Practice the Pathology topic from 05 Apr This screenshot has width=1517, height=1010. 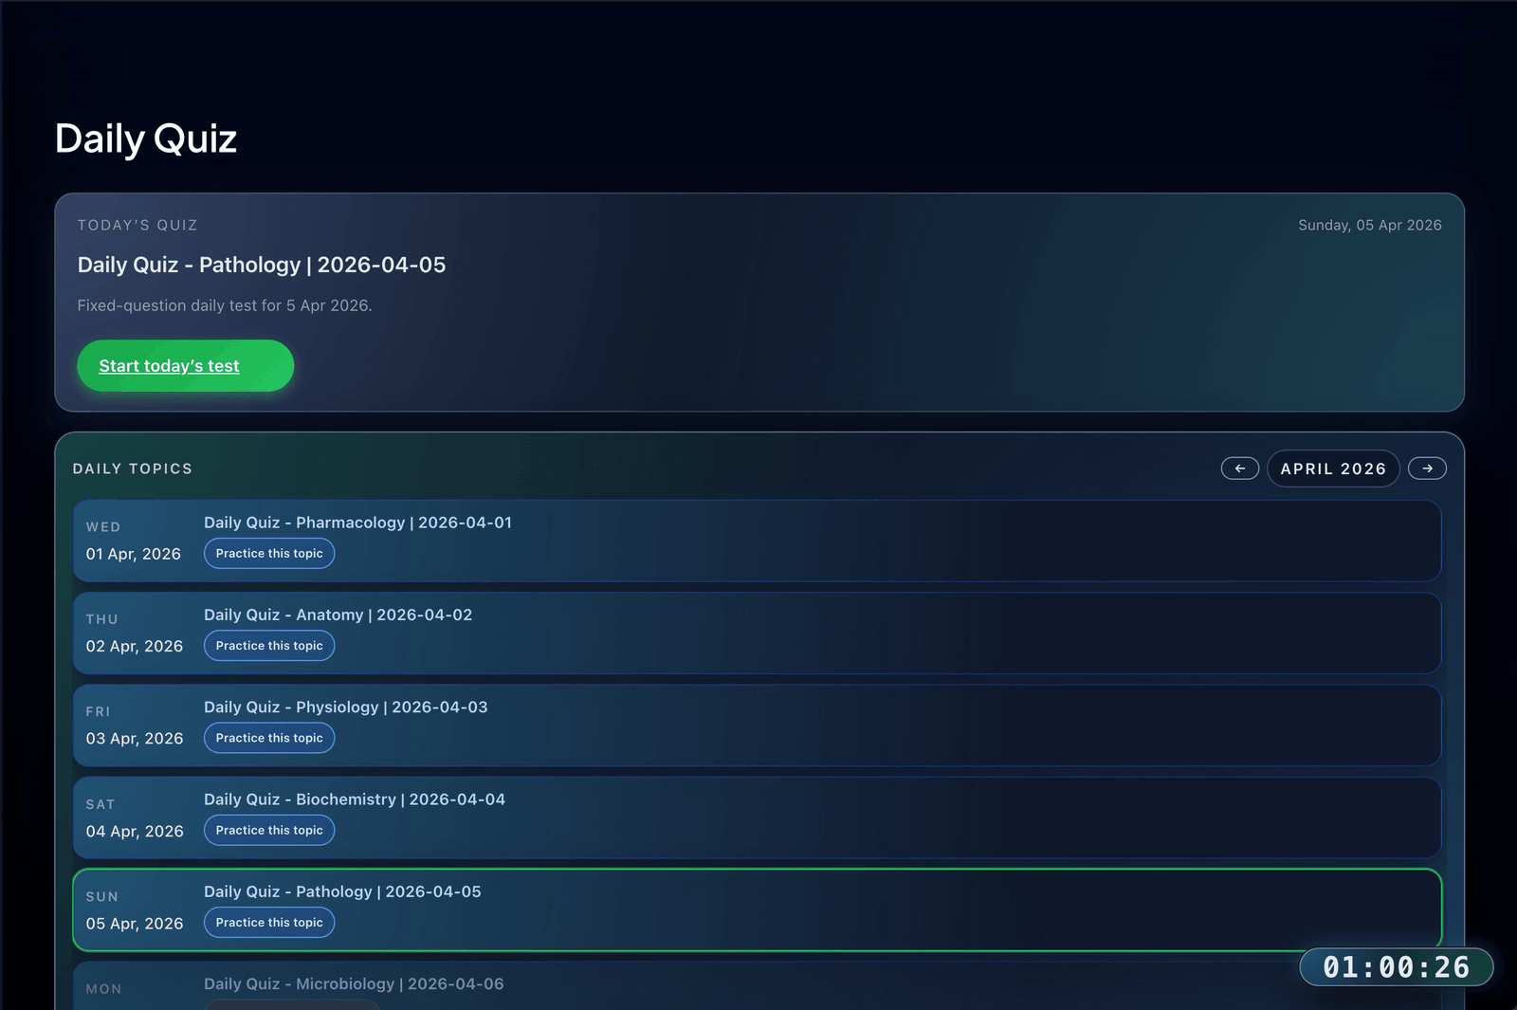click(x=269, y=923)
